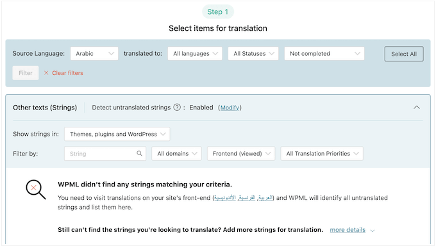Expand the chevron next to more details
The height and width of the screenshot is (246, 436).
(x=373, y=231)
